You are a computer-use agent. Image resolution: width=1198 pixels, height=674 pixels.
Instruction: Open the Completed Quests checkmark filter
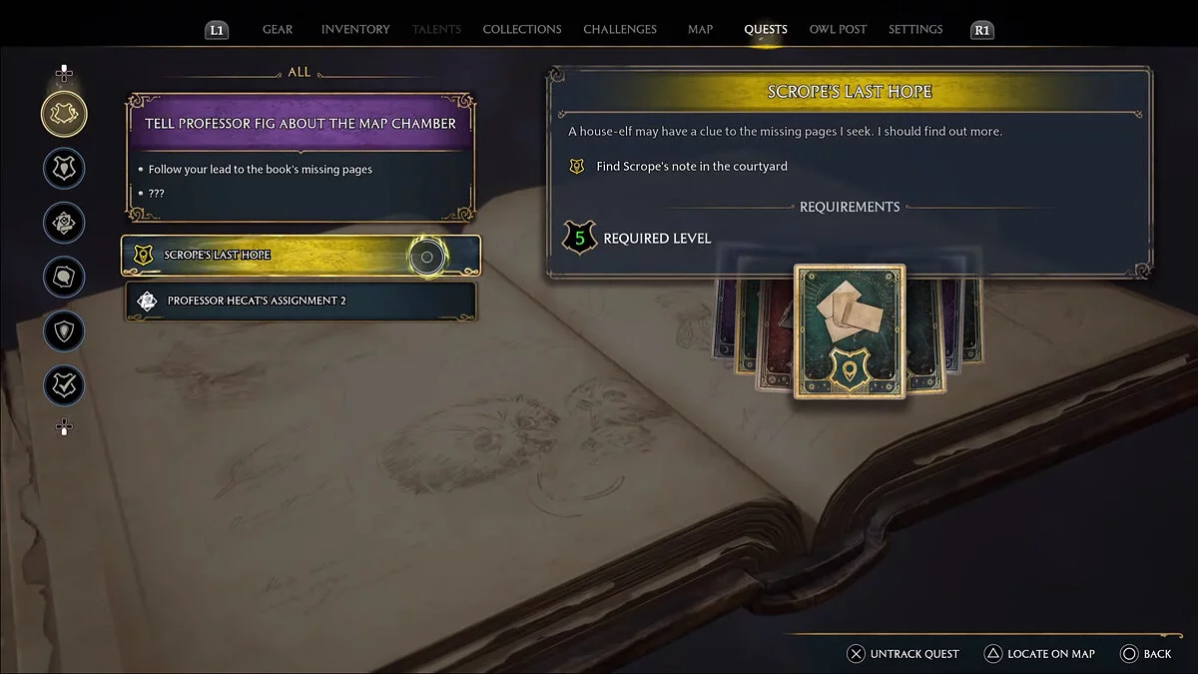click(x=64, y=385)
